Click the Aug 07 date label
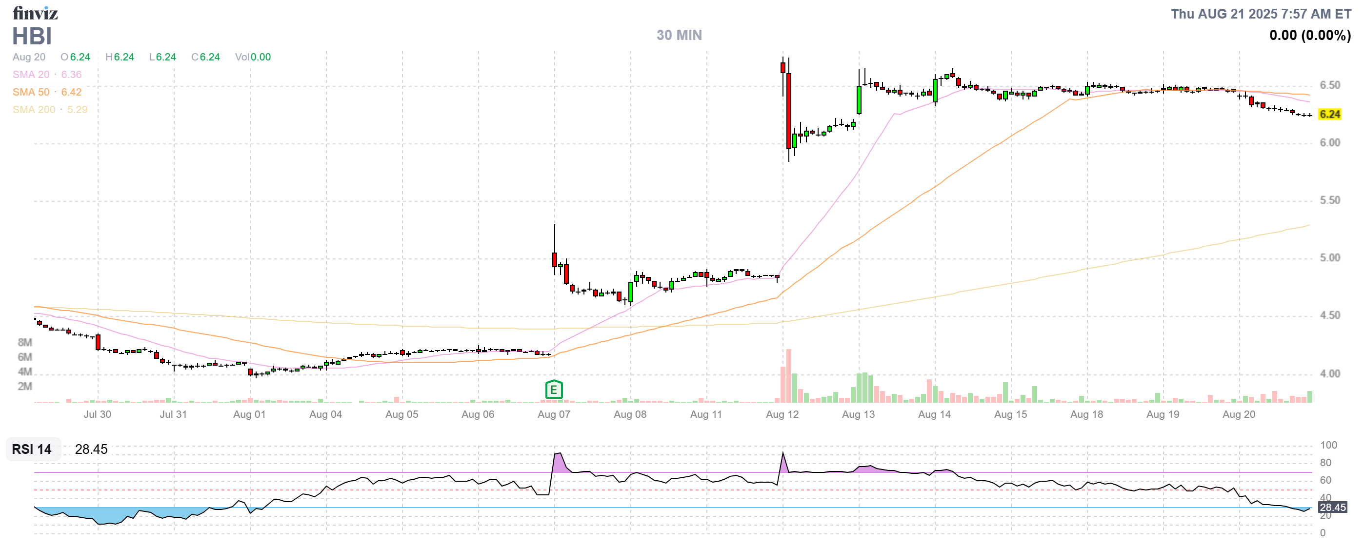Image resolution: width=1364 pixels, height=548 pixels. click(x=553, y=414)
